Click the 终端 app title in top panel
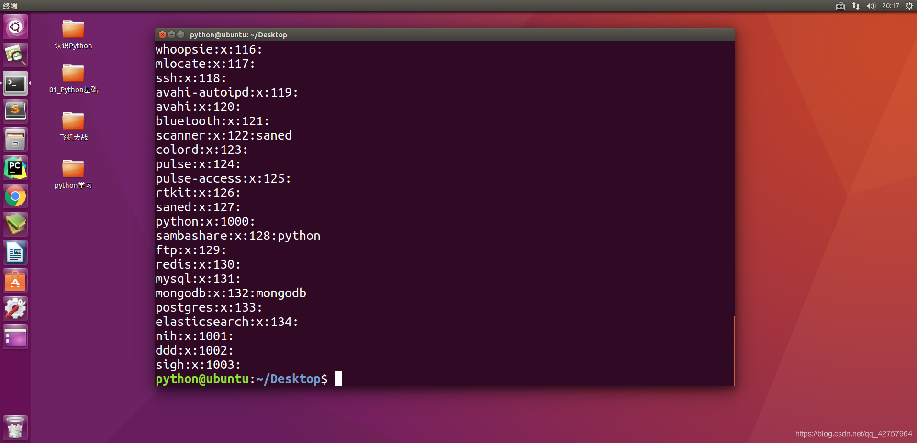This screenshot has height=443, width=917. click(x=10, y=6)
